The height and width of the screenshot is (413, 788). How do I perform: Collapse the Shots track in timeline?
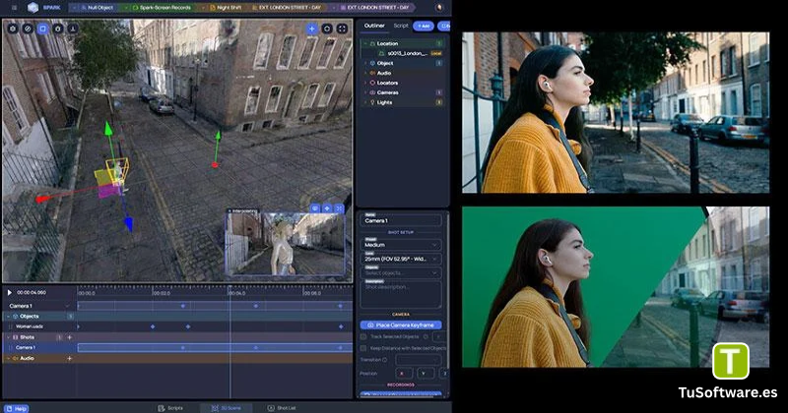(8, 337)
